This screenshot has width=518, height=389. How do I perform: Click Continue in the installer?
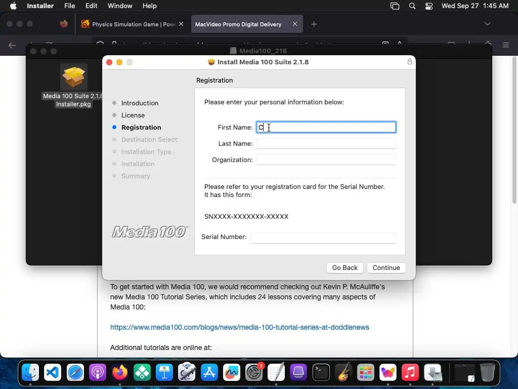(386, 267)
